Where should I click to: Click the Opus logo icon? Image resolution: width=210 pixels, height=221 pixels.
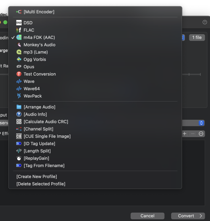[19, 67]
